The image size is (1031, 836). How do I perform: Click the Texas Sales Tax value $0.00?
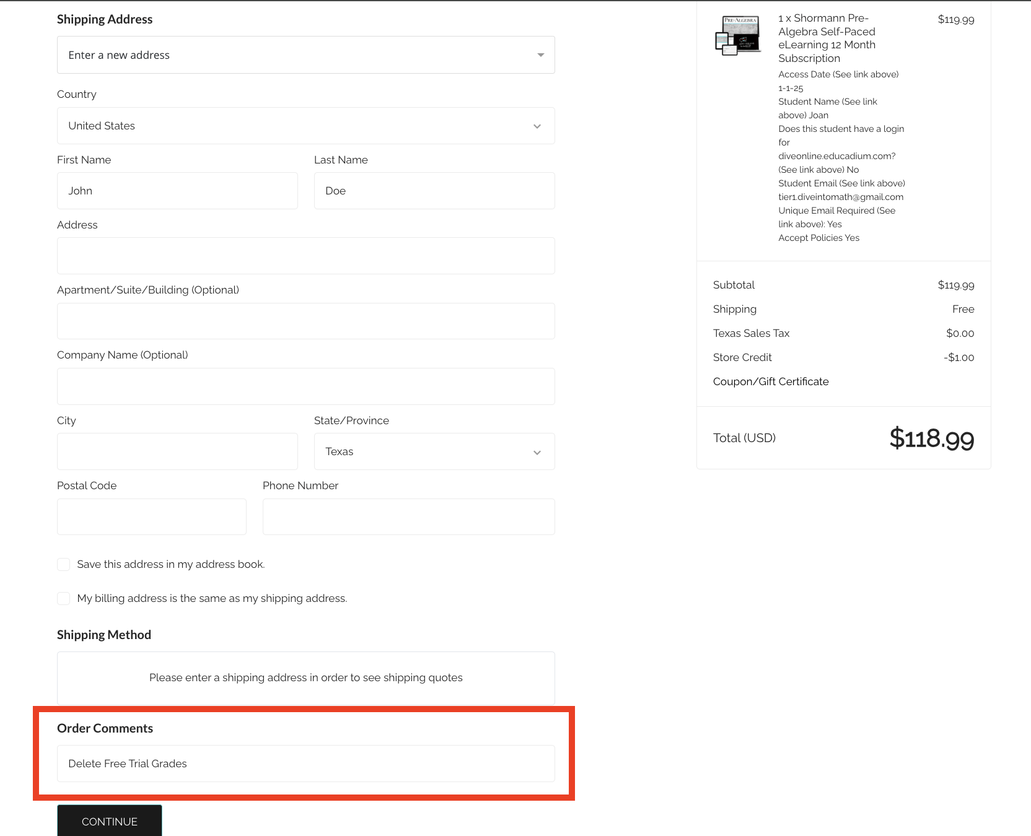click(x=960, y=333)
